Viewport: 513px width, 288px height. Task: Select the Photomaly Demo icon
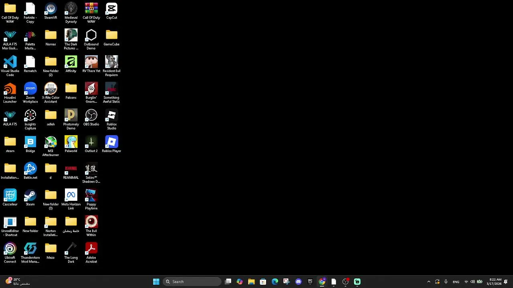pyautogui.click(x=71, y=120)
